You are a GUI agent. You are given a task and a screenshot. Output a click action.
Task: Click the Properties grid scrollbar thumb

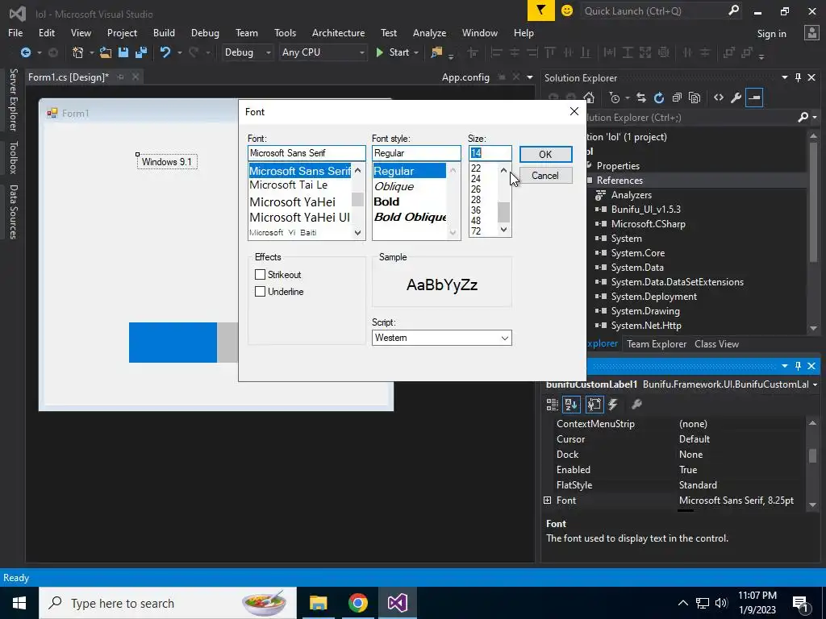(x=812, y=455)
